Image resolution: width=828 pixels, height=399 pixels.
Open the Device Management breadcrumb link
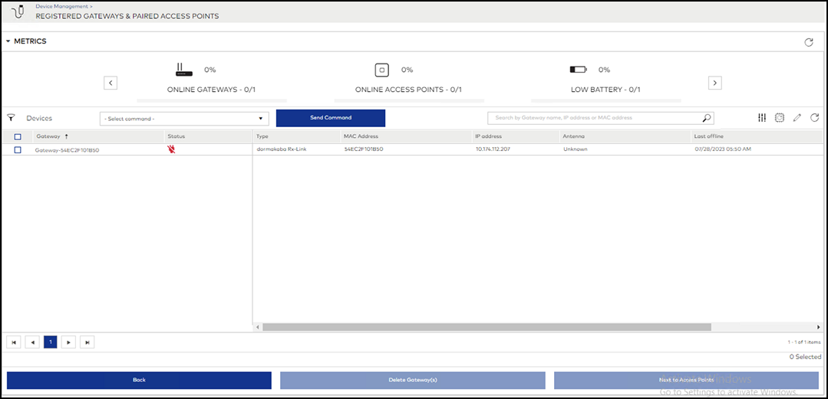63,6
